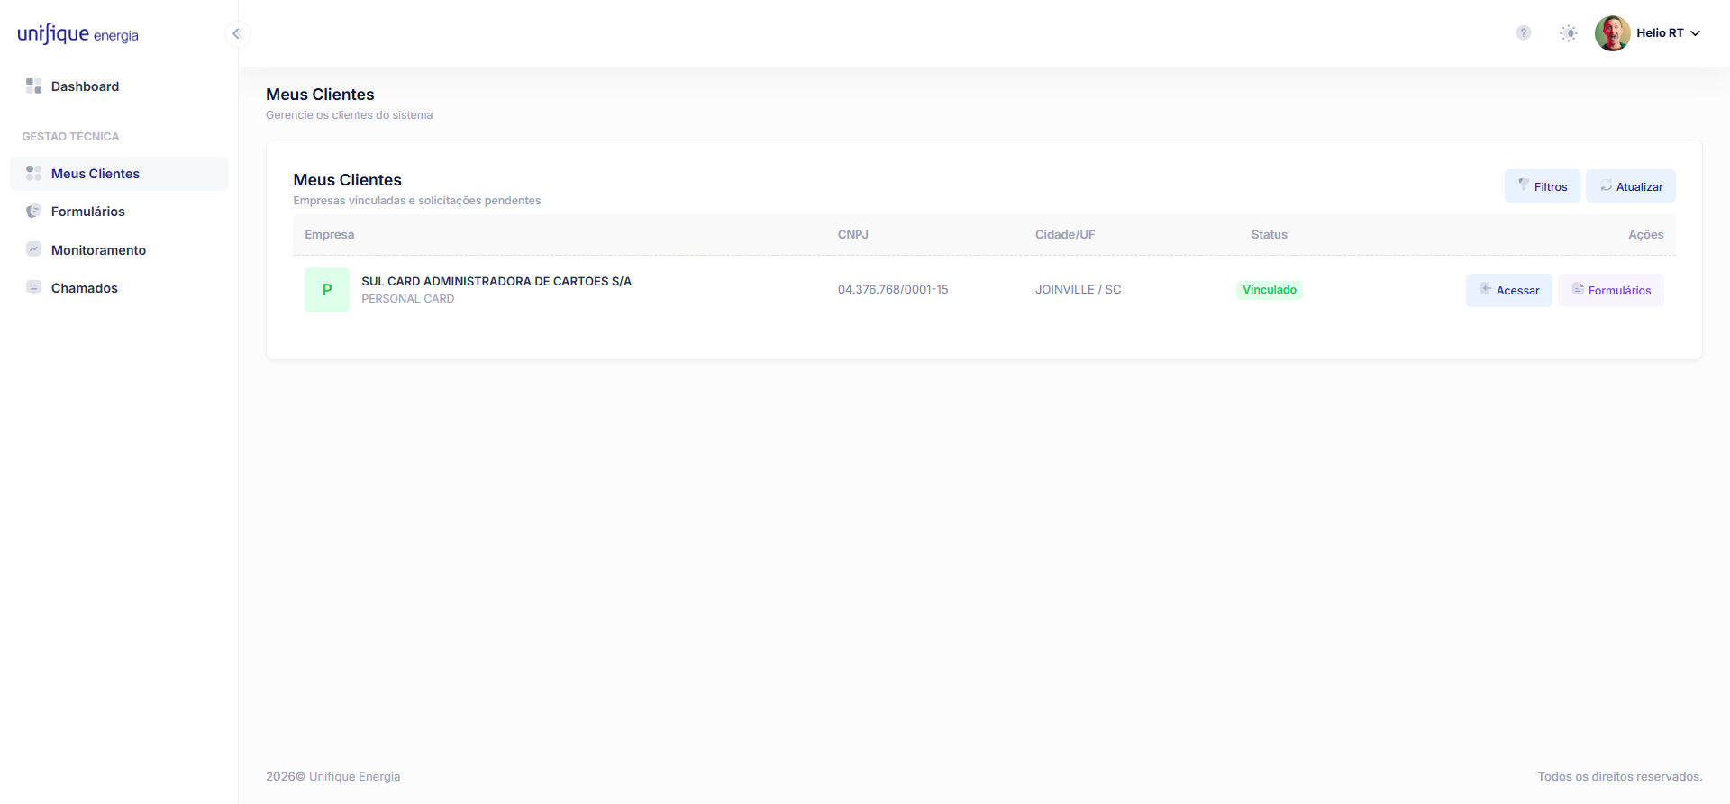This screenshot has width=1730, height=804.
Task: Click the Chamados chat icon
Action: [34, 287]
